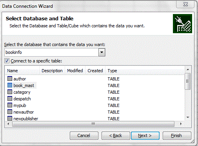This screenshot has width=198, height=146.
Task: Open the bookinfo database dropdown arrow
Action: pos(102,52)
